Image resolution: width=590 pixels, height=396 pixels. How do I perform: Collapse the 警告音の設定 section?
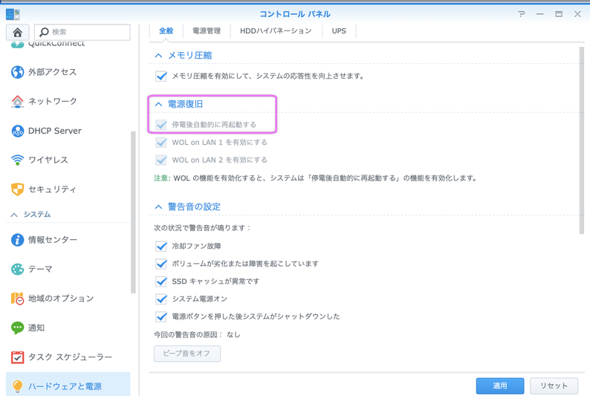(x=158, y=207)
